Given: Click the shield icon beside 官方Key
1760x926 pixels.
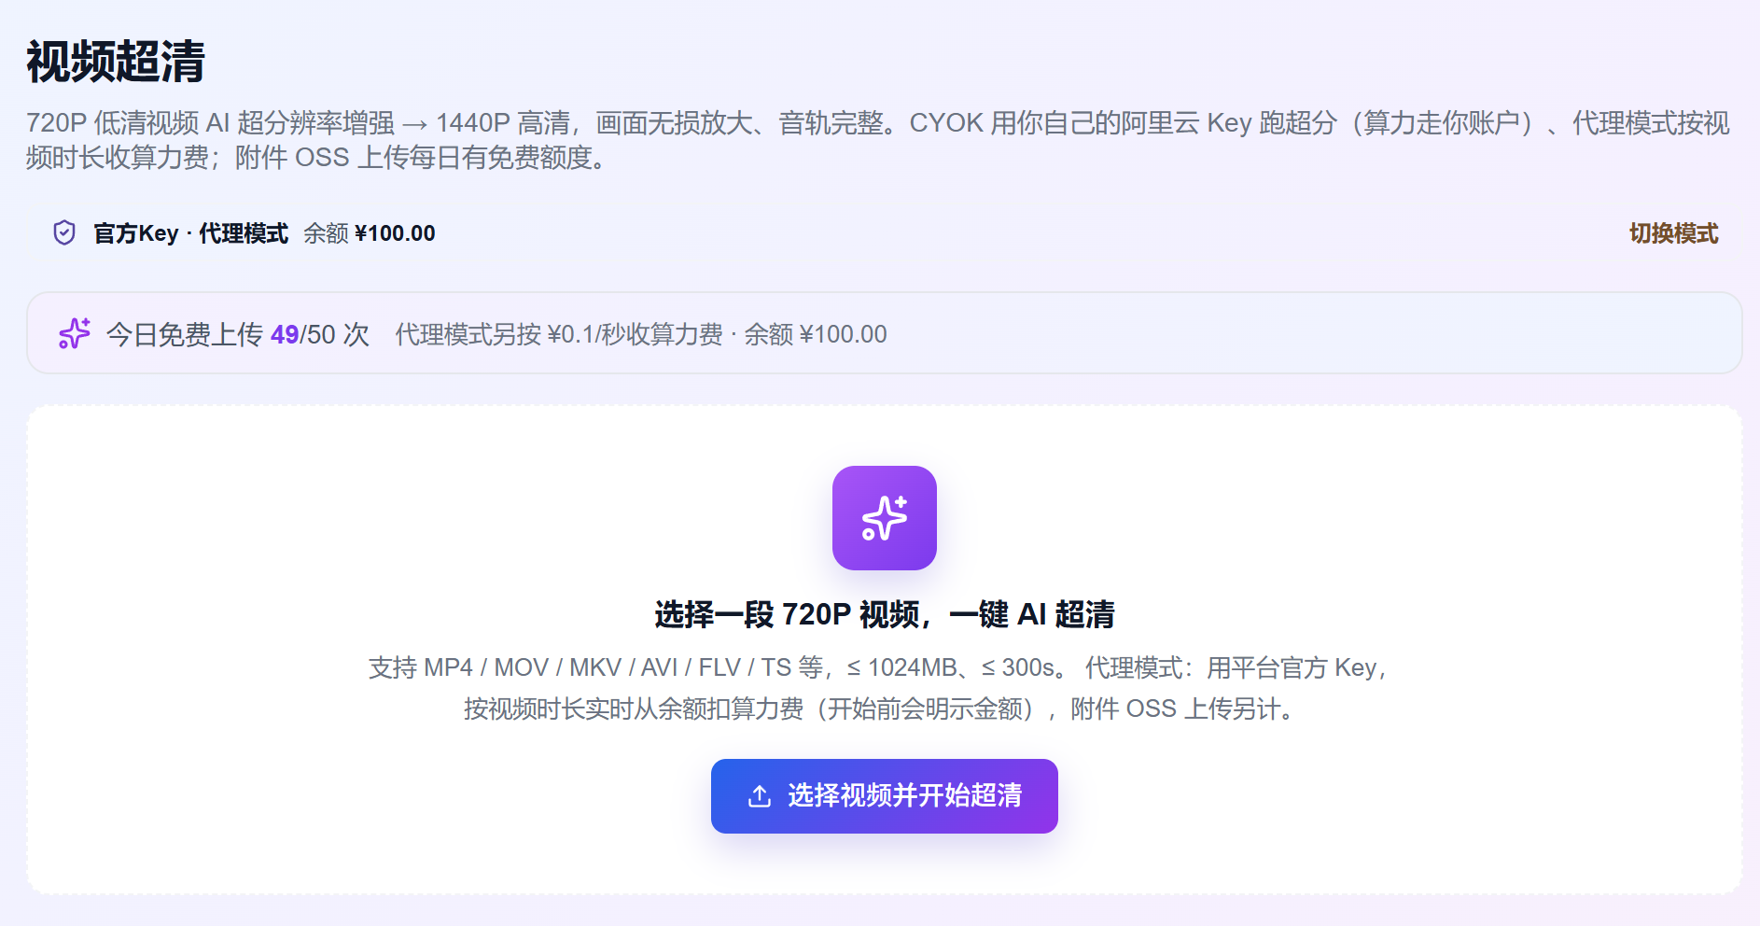Looking at the screenshot, I should tap(64, 233).
